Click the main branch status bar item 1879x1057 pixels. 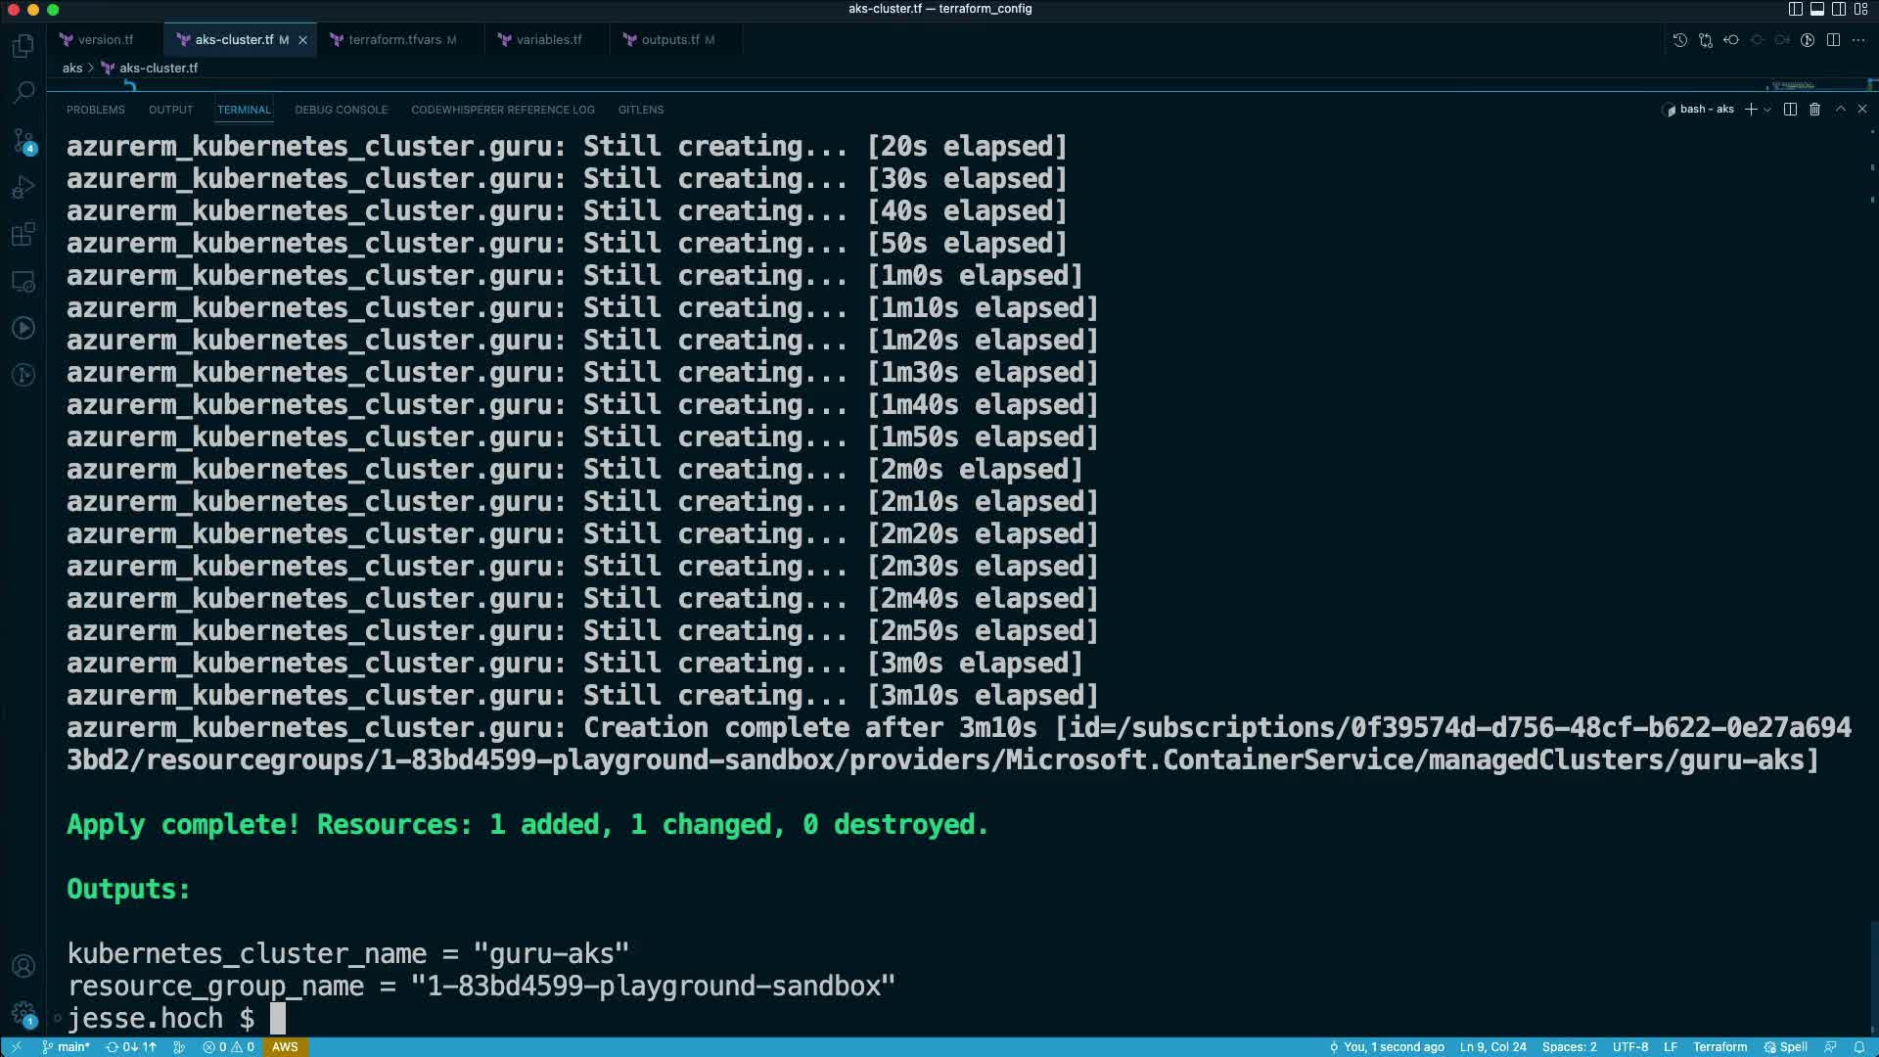tap(67, 1047)
